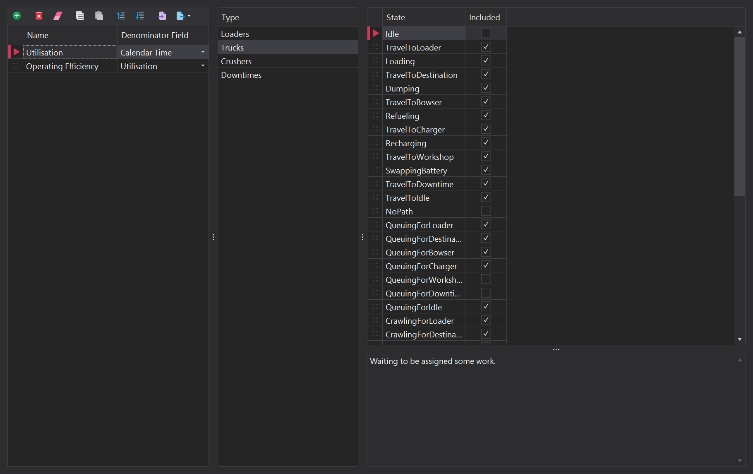The image size is (753, 474).
Task: Click the Type column header
Action: 288,17
